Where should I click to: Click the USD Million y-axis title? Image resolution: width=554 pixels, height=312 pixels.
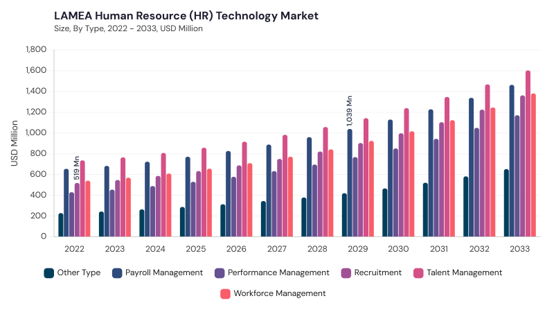tap(14, 144)
